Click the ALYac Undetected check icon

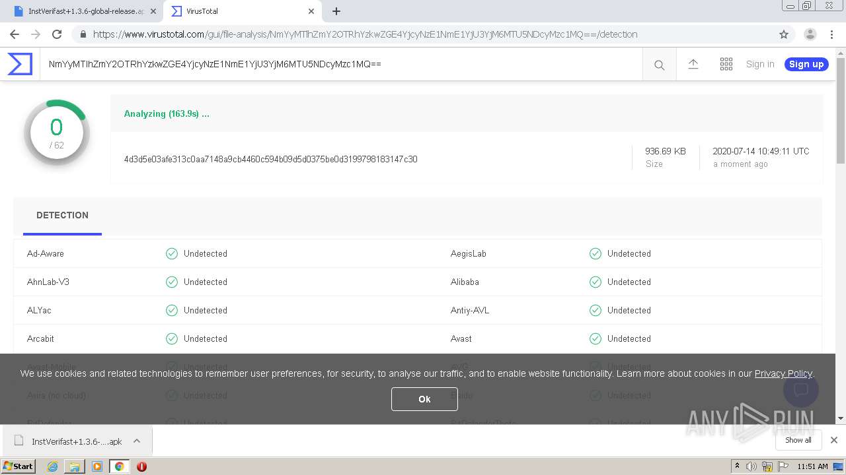[172, 310]
